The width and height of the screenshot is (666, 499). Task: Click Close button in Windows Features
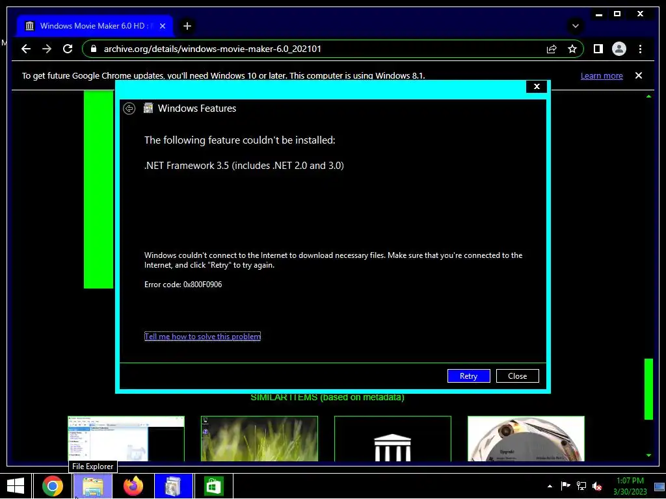517,376
